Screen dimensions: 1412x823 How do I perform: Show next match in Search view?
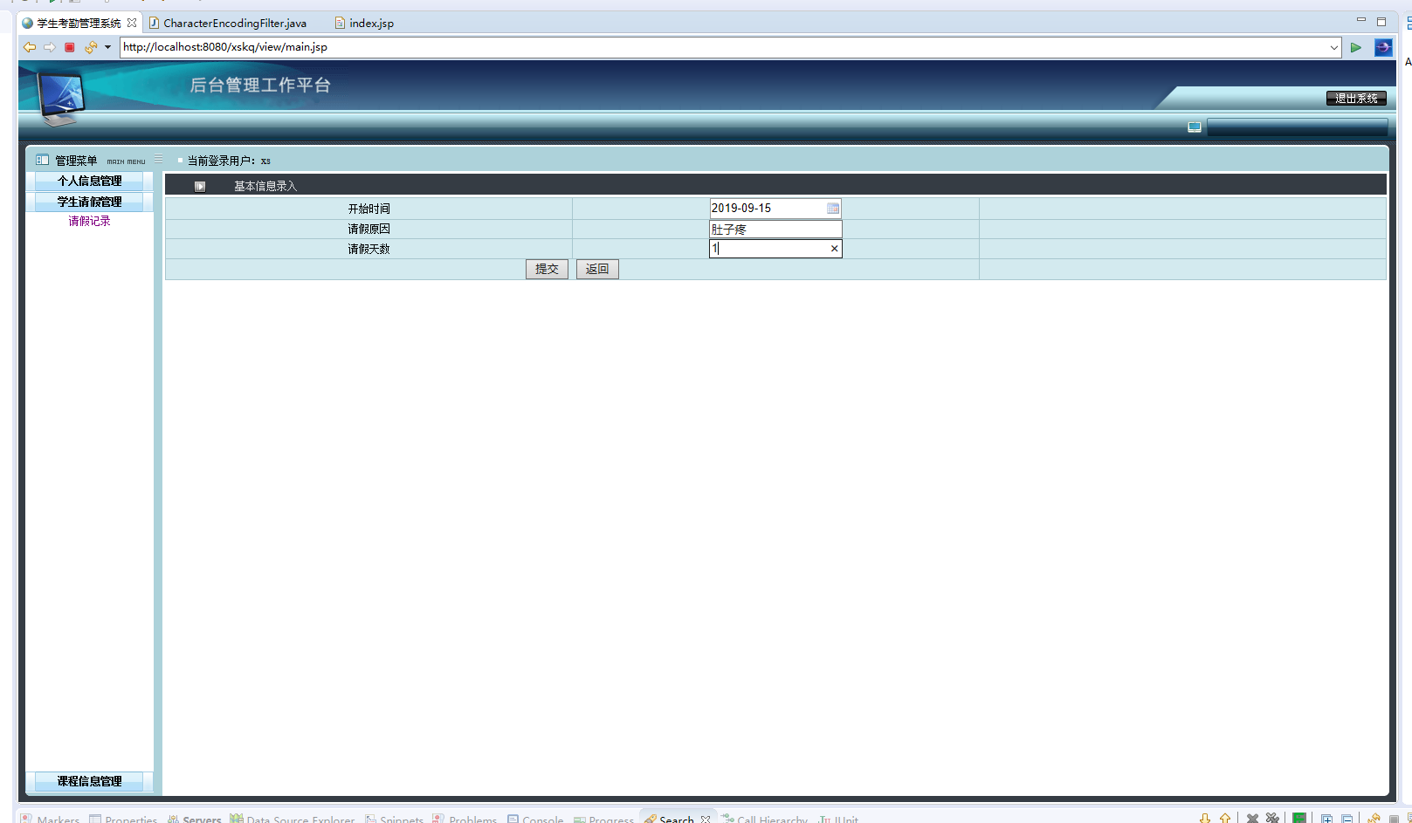click(x=1205, y=819)
